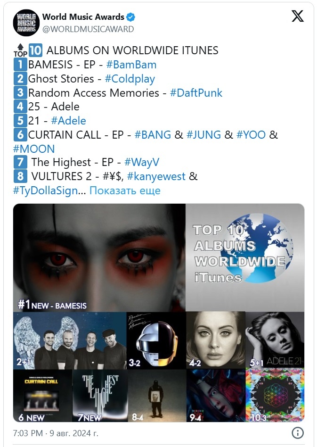Expand the tweet with Показать еще
This screenshot has height=447, width=317.
pyautogui.click(x=125, y=190)
